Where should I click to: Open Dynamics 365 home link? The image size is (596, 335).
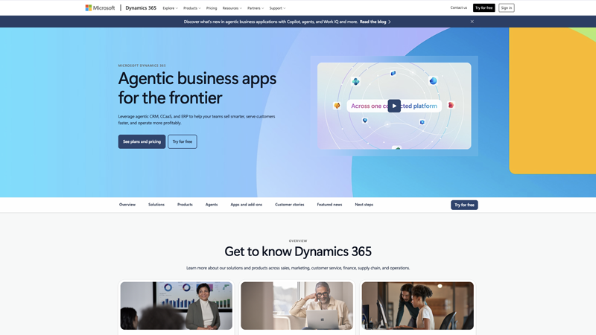tap(141, 7)
